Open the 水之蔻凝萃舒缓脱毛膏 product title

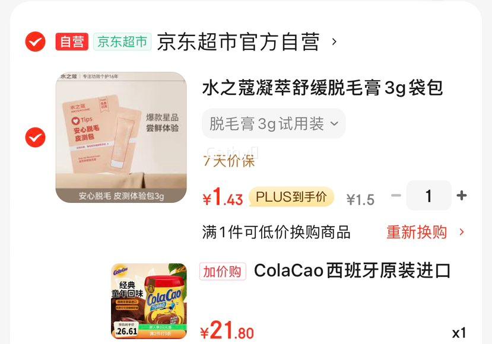pos(323,88)
